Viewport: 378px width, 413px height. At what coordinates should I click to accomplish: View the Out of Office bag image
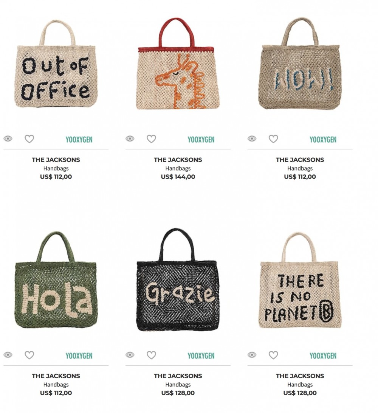pyautogui.click(x=56, y=64)
